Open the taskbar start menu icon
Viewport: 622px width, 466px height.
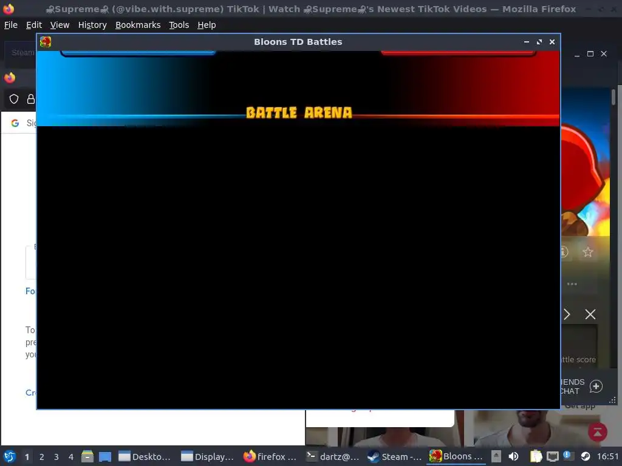(x=10, y=456)
